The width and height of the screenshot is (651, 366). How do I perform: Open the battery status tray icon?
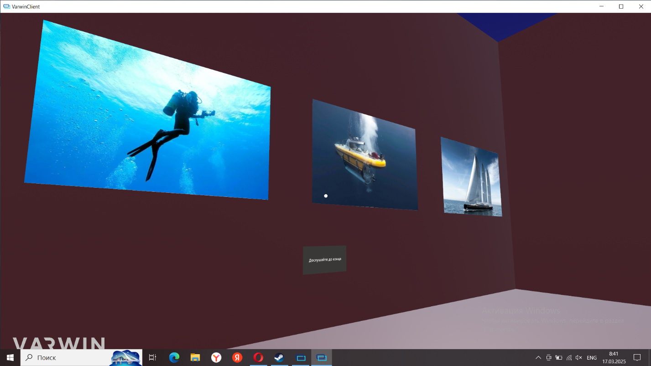tap(559, 358)
